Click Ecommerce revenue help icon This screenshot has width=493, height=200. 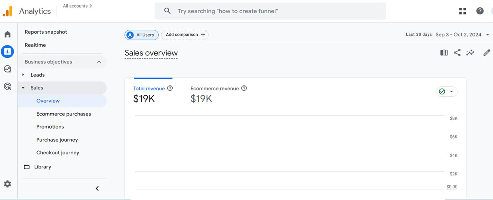coord(244,88)
